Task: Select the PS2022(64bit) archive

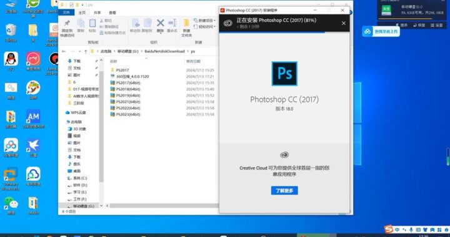Action: tap(162, 108)
